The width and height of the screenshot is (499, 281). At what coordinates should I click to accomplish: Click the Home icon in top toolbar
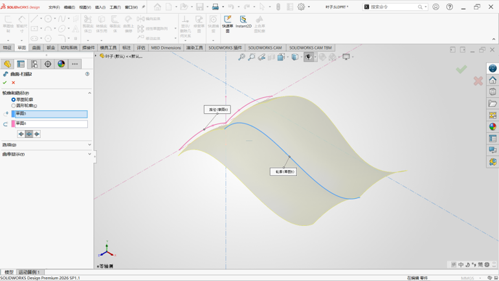(157, 6)
